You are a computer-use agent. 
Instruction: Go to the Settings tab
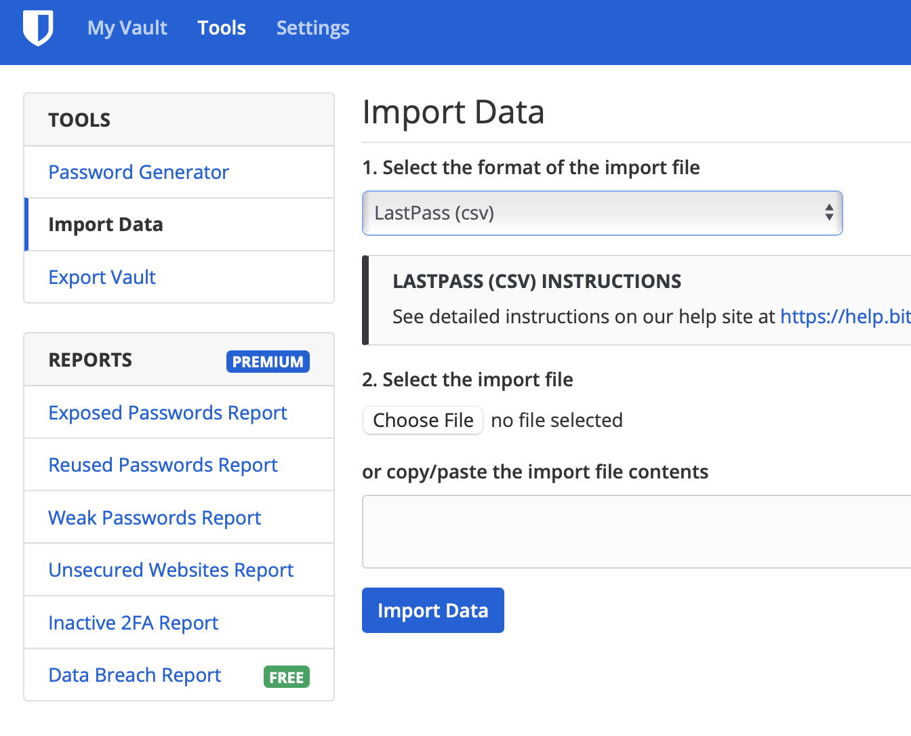(312, 28)
